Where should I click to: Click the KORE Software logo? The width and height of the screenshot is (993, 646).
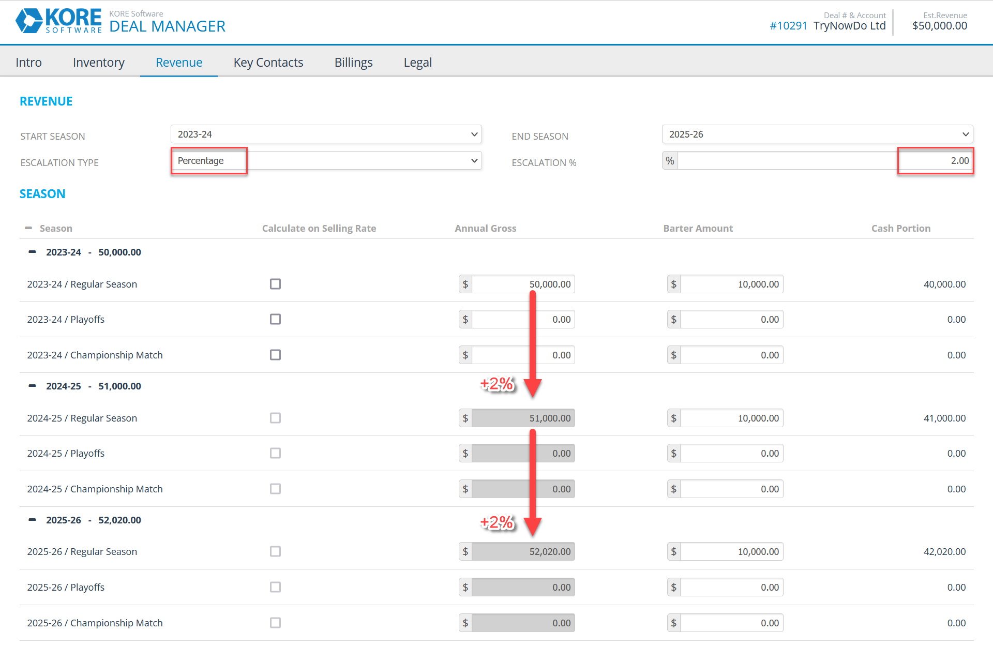pos(59,21)
